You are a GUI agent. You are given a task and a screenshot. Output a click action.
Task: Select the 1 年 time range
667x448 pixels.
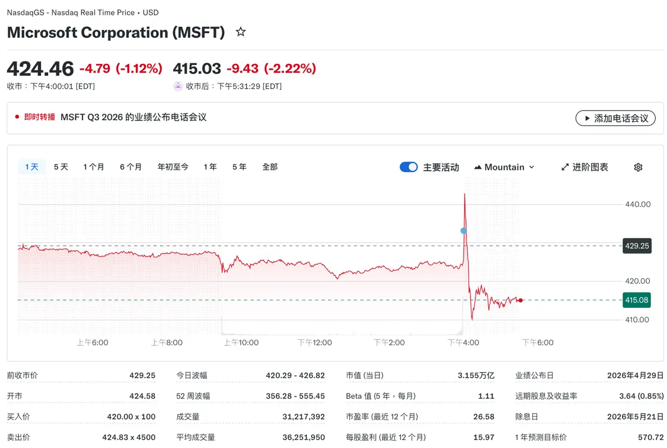(210, 167)
